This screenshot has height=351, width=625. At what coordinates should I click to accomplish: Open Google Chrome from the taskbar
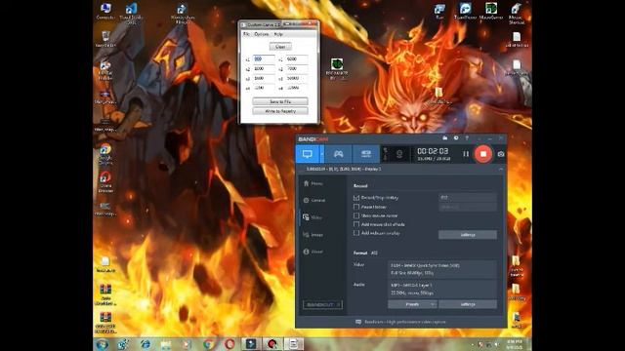pos(208,344)
